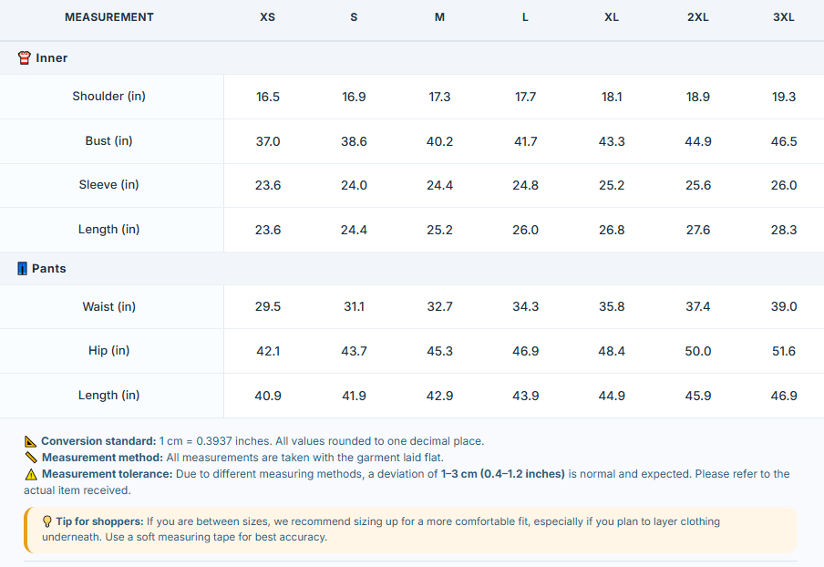
Task: Click the Inner section heading
Action: pos(51,57)
